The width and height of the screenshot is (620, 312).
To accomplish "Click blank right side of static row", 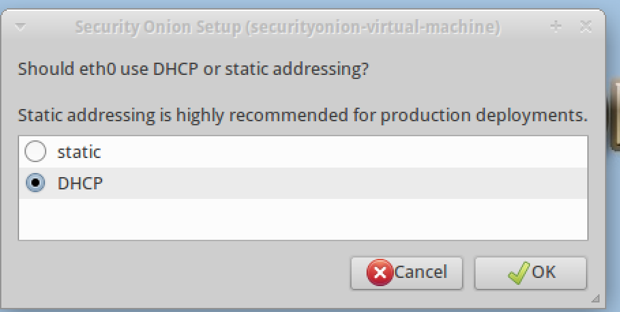I will point(409,152).
